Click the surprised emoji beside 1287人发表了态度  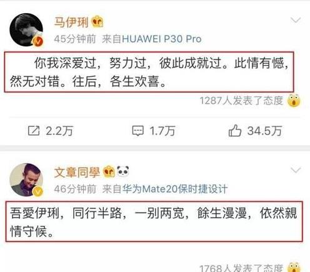coord(294,101)
